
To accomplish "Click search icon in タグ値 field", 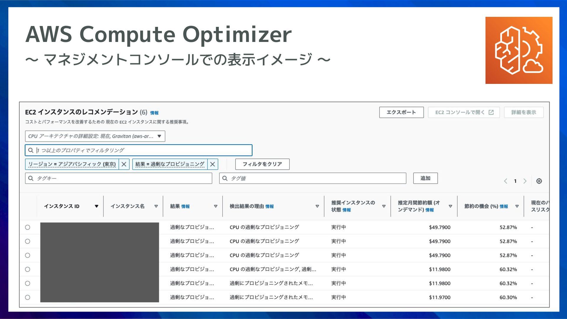I will (225, 178).
